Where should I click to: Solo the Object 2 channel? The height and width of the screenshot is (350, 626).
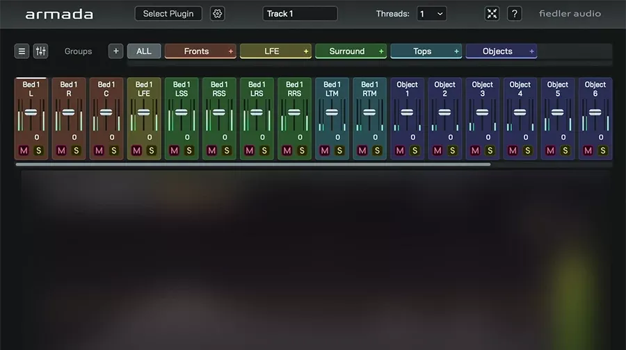(x=452, y=151)
